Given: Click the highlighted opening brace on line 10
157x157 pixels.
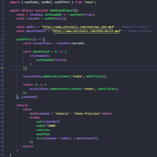Looking at the screenshot, I should pos(44,39).
